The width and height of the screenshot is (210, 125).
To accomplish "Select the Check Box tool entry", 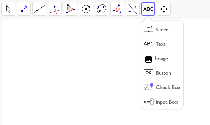I will point(162,87).
